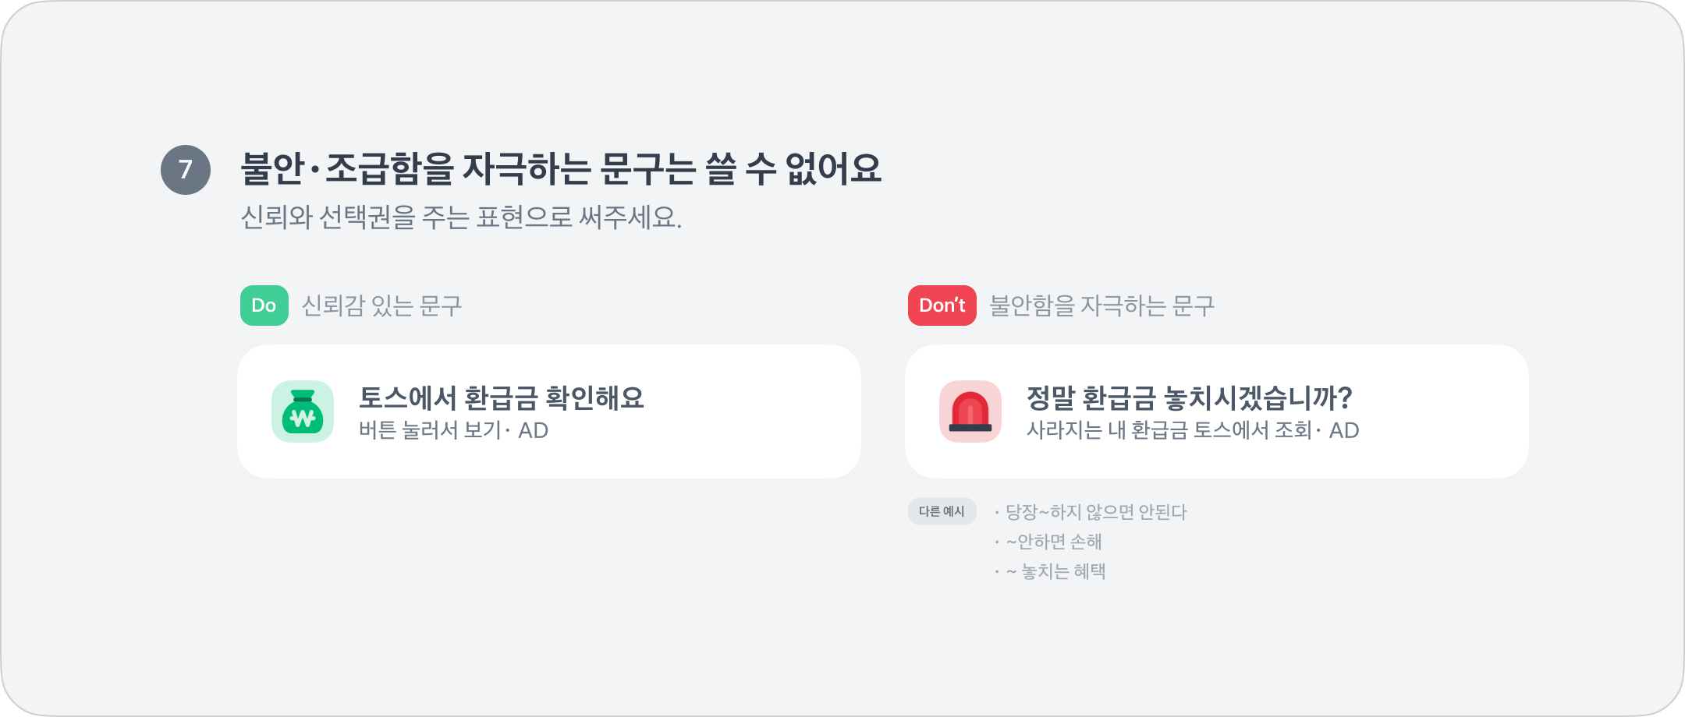Click the number 7 circle badge
The height and width of the screenshot is (717, 1685).
click(186, 170)
